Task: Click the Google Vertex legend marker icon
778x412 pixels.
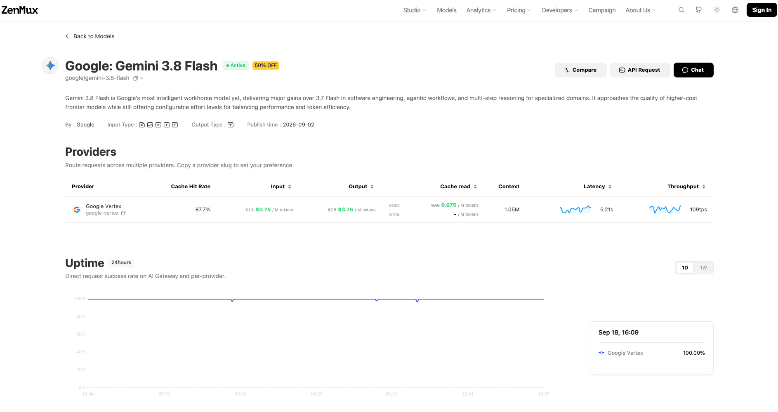Action: pyautogui.click(x=601, y=353)
